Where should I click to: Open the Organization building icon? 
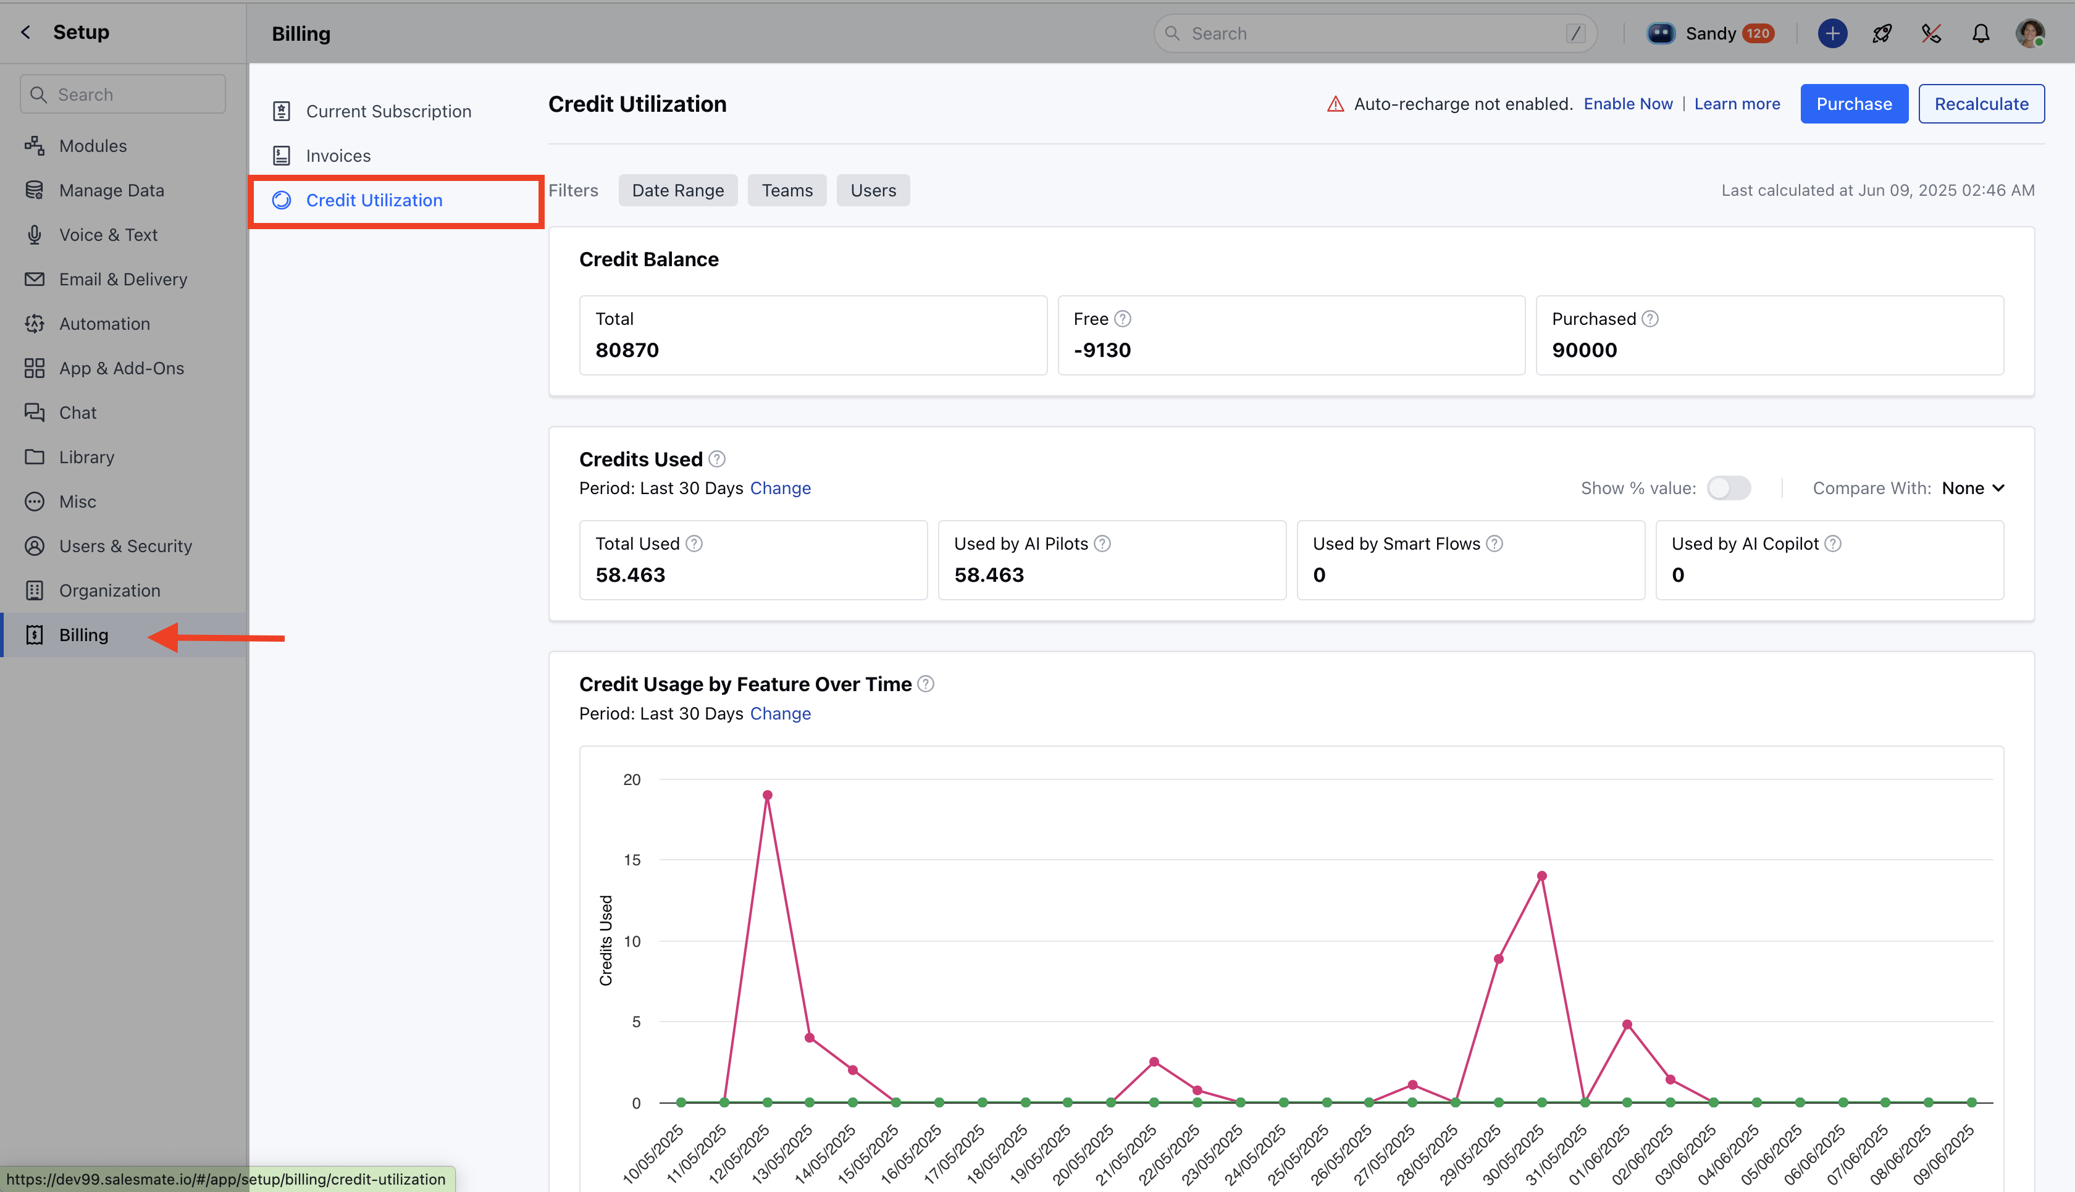35,590
